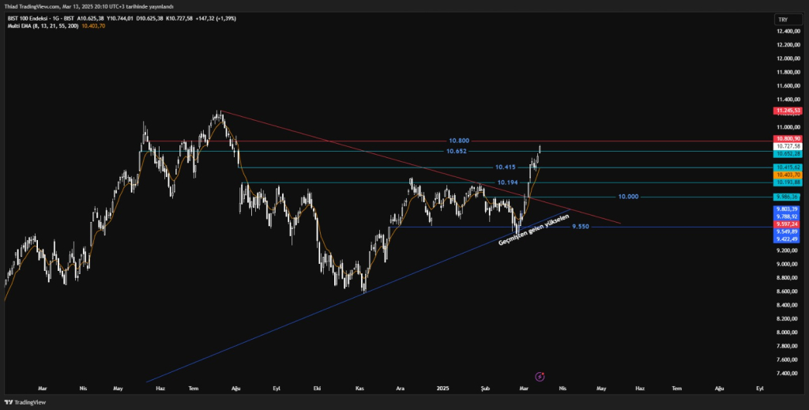The image size is (809, 410).
Task: Click the 'Eki' month on time axis
Action: tap(316, 387)
